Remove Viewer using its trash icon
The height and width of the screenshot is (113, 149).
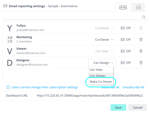[x=141, y=51]
